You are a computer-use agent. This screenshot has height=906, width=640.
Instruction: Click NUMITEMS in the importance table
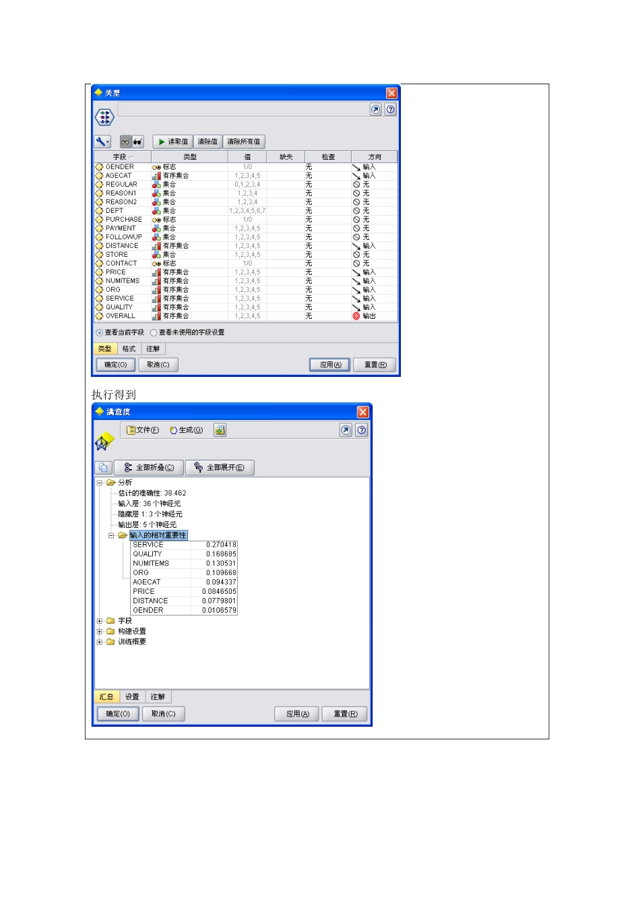[151, 564]
